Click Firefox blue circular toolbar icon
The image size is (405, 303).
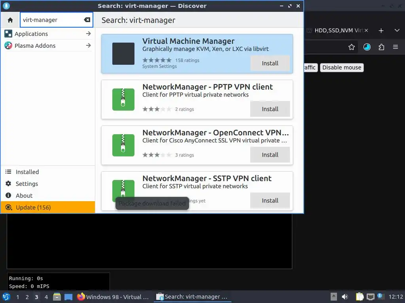coord(367,47)
